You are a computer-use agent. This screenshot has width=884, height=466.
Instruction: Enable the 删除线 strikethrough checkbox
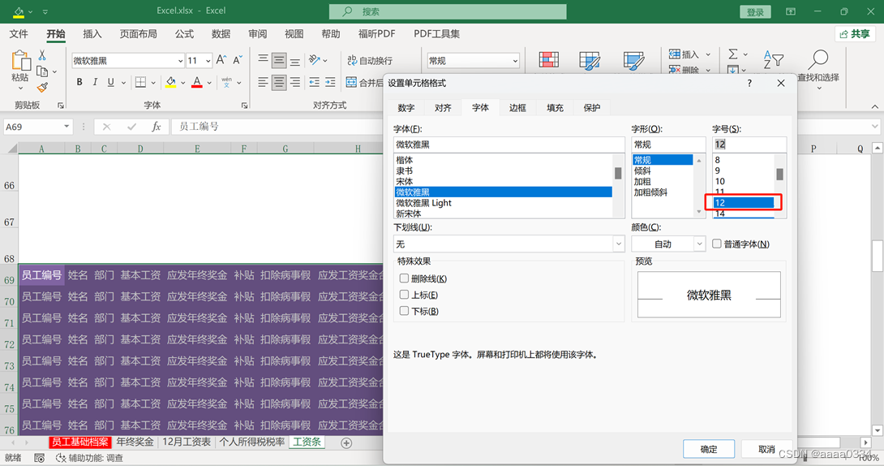pos(404,278)
